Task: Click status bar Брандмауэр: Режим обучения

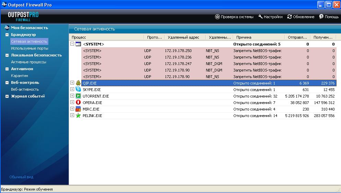Action: [x=27, y=189]
